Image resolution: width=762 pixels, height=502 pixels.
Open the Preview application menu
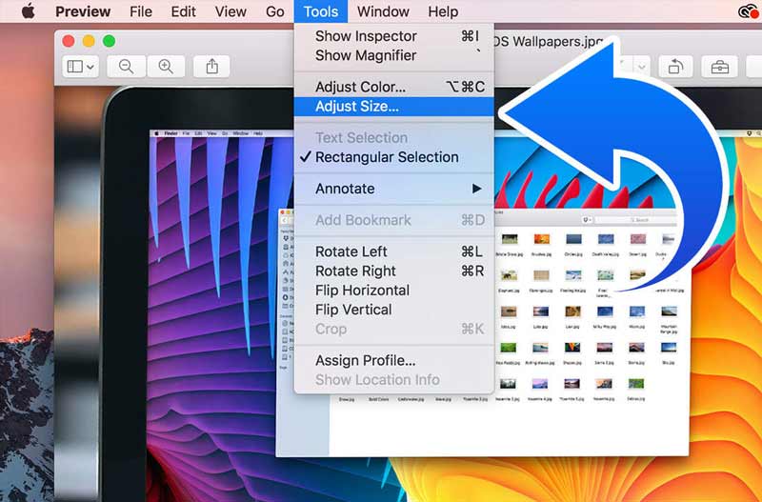click(83, 11)
